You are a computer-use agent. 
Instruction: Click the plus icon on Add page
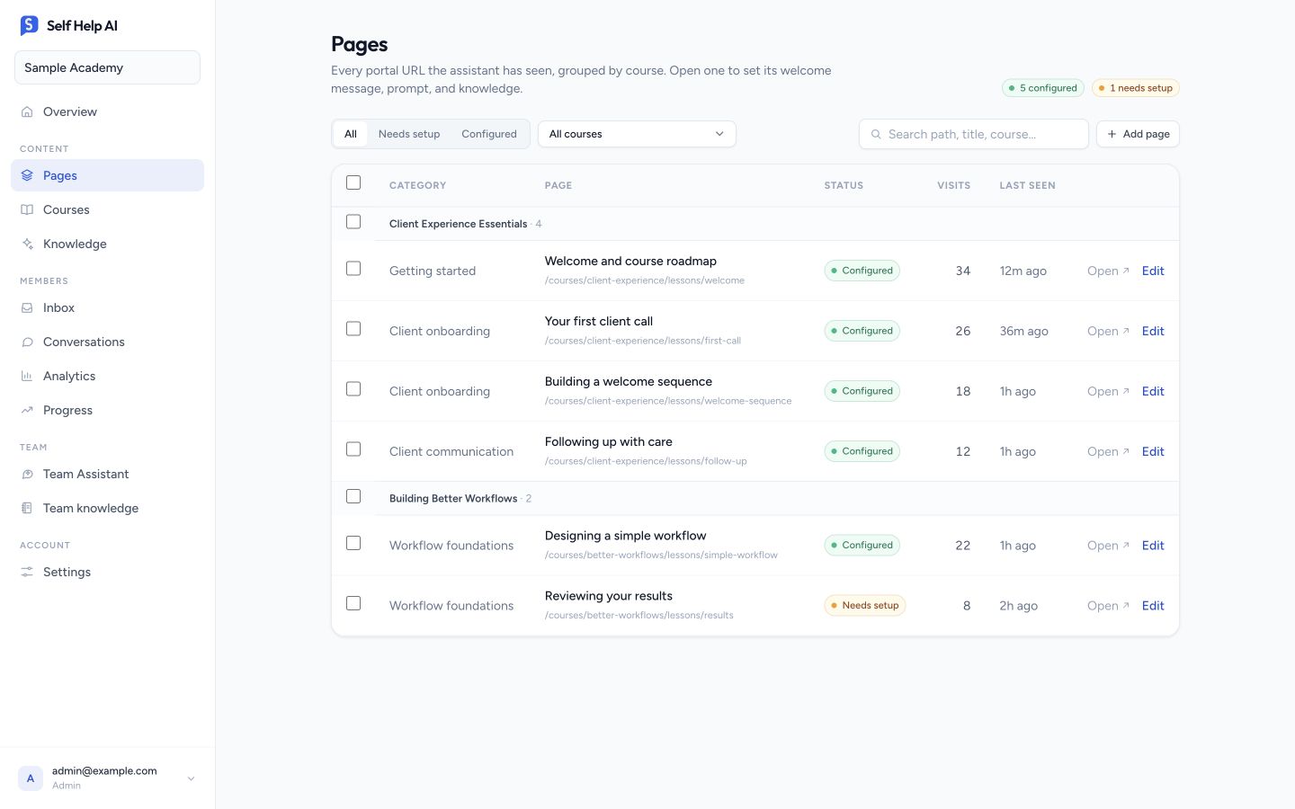pyautogui.click(x=1112, y=135)
